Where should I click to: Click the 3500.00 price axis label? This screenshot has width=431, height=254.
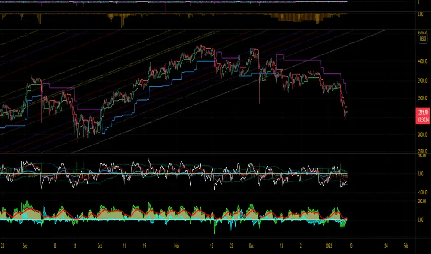point(423,98)
